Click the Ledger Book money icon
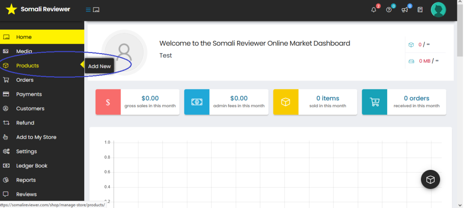Screen dimensions: 466x208 tap(6, 166)
